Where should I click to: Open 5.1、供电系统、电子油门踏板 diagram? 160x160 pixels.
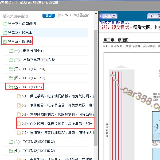[x=58, y=96]
